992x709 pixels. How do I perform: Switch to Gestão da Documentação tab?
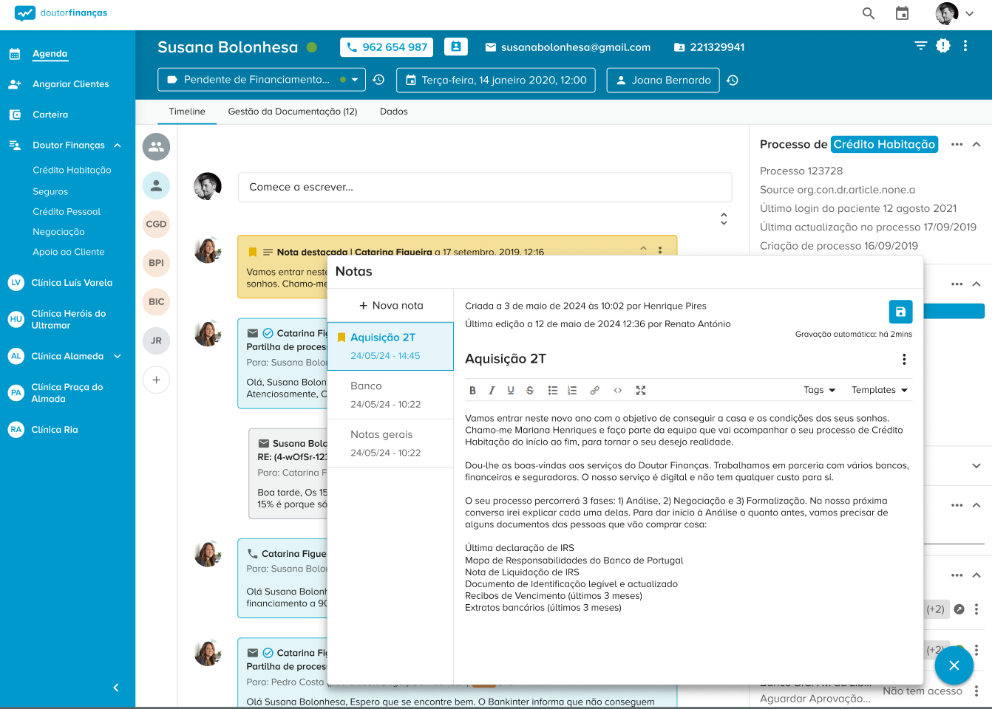tap(292, 112)
